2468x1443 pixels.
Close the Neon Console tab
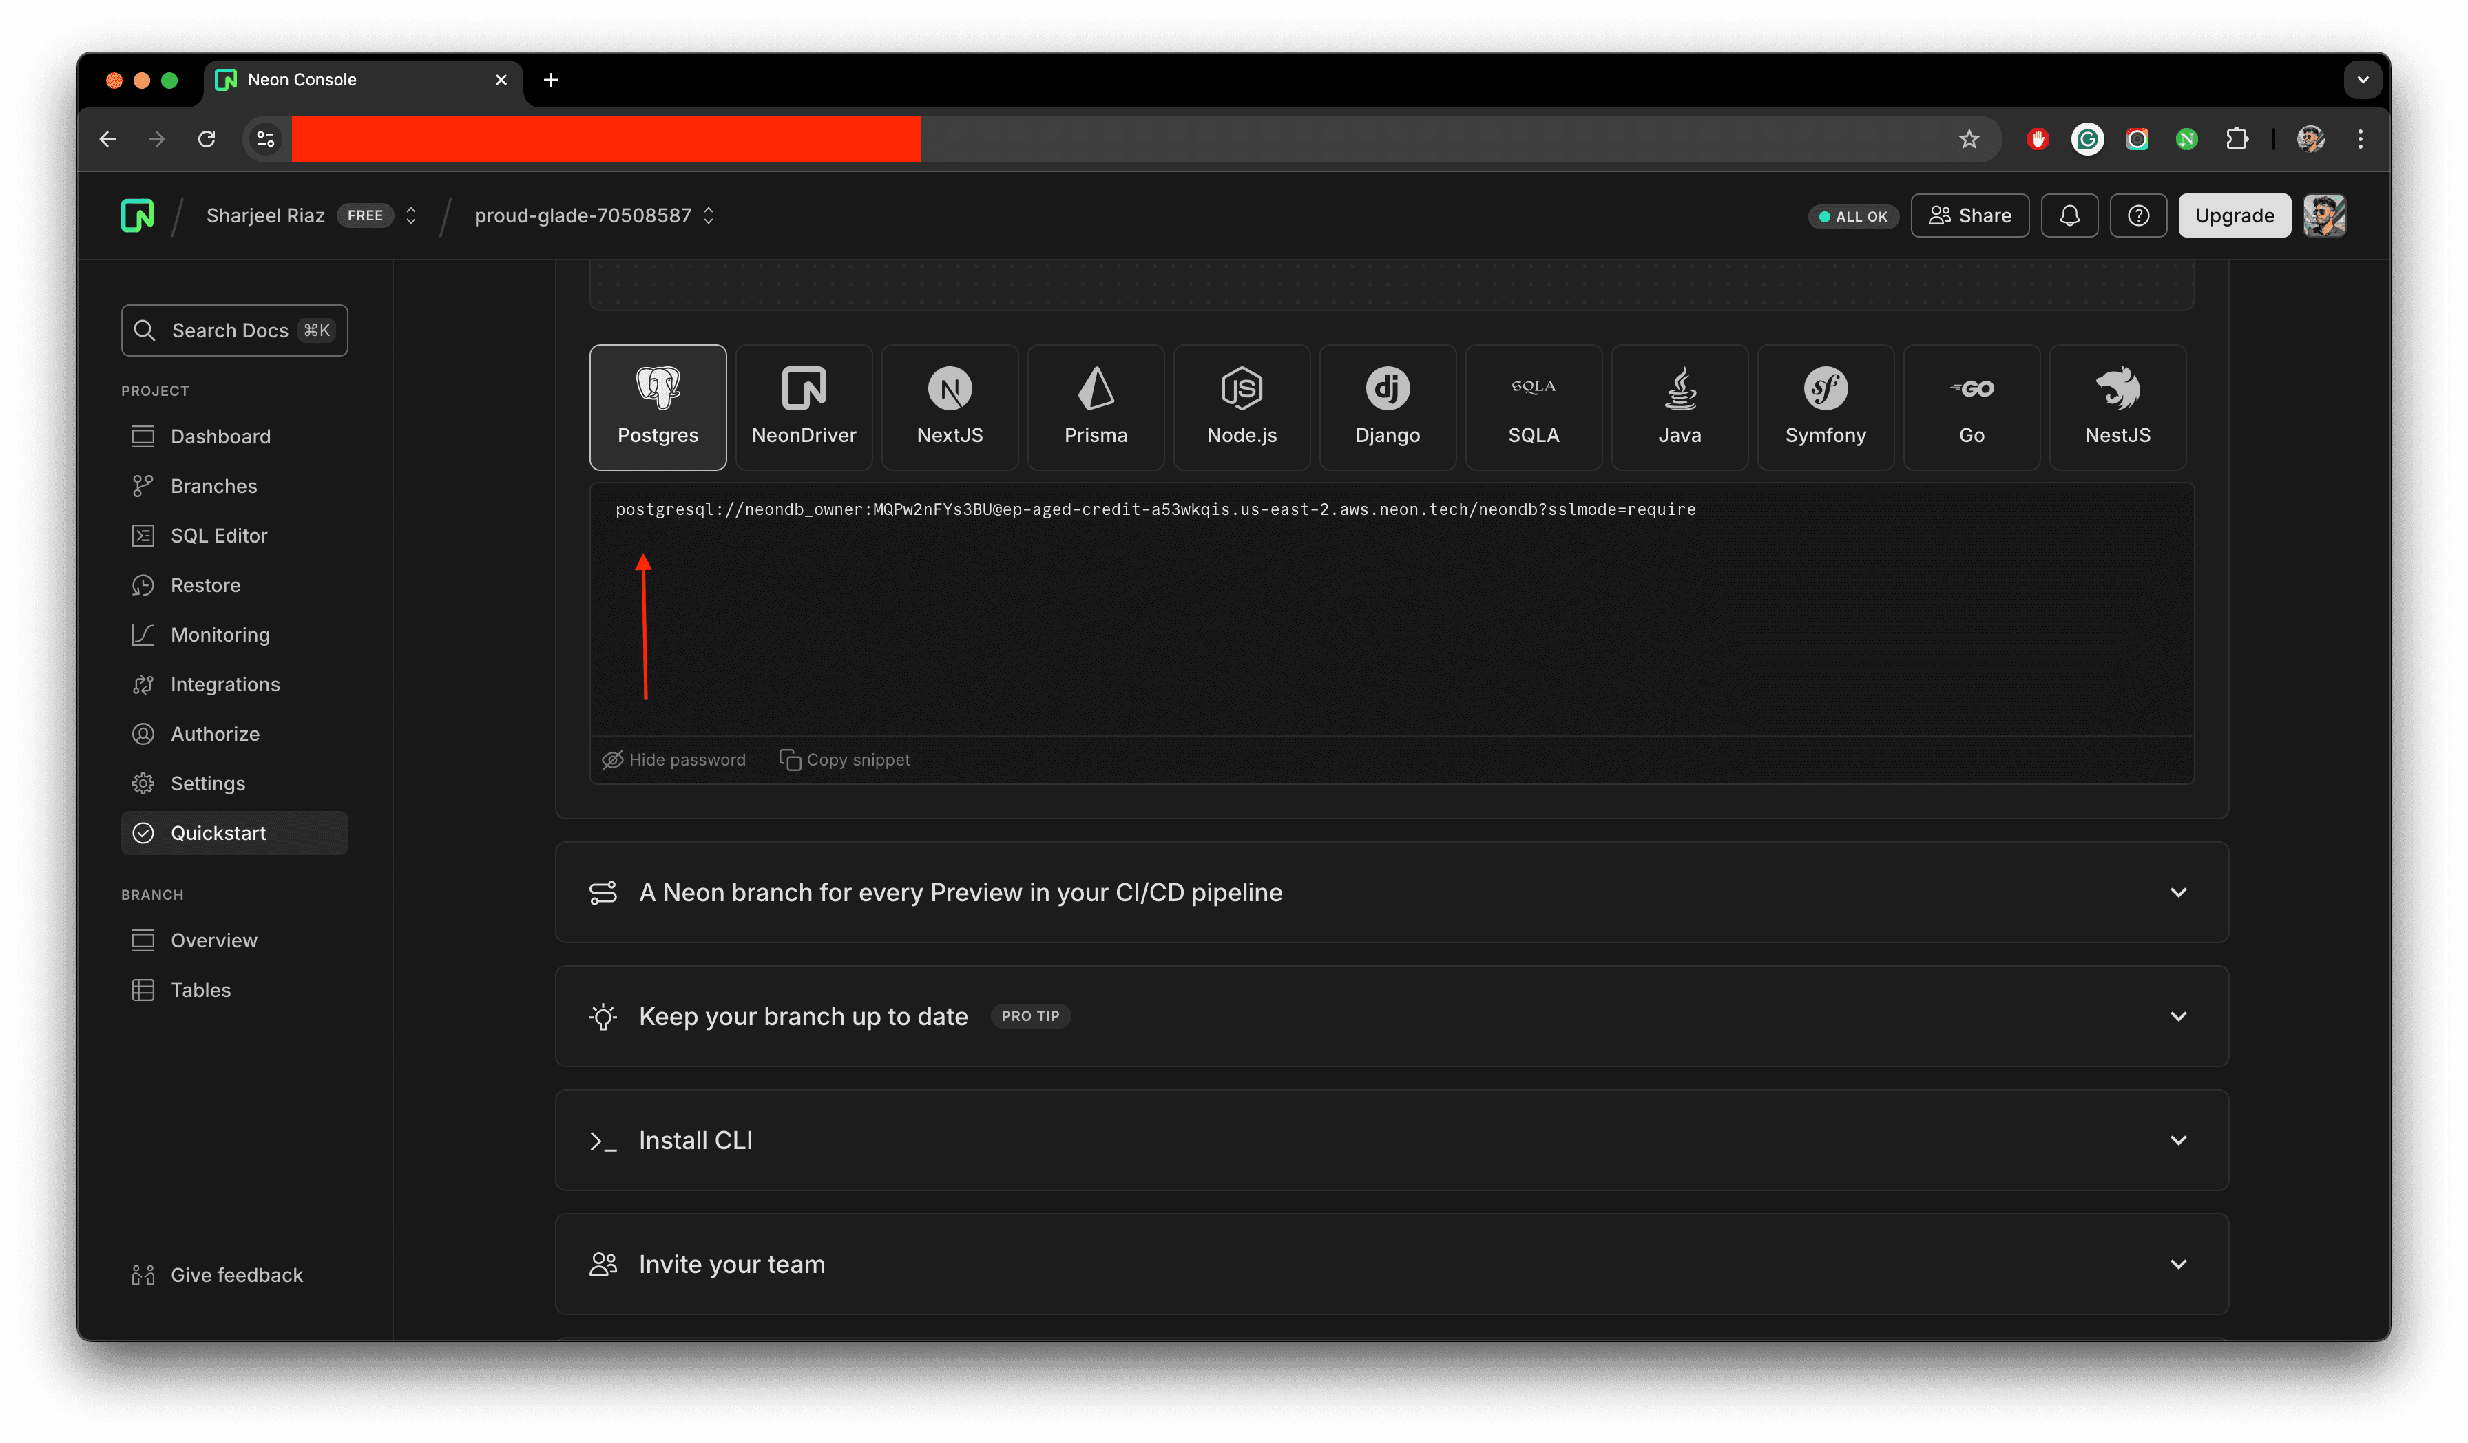[x=501, y=79]
